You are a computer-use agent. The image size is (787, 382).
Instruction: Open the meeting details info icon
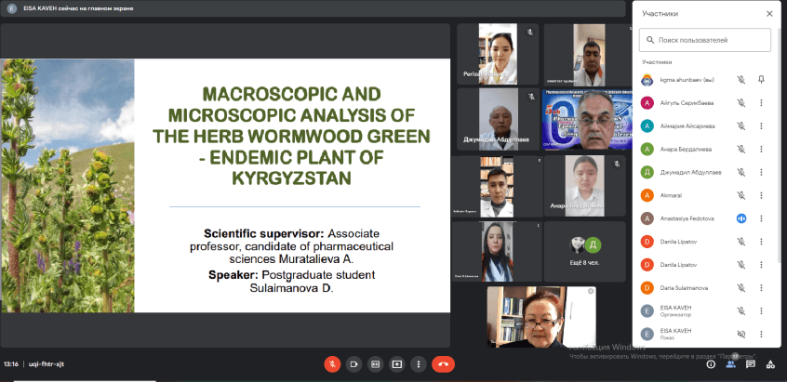pos(710,364)
